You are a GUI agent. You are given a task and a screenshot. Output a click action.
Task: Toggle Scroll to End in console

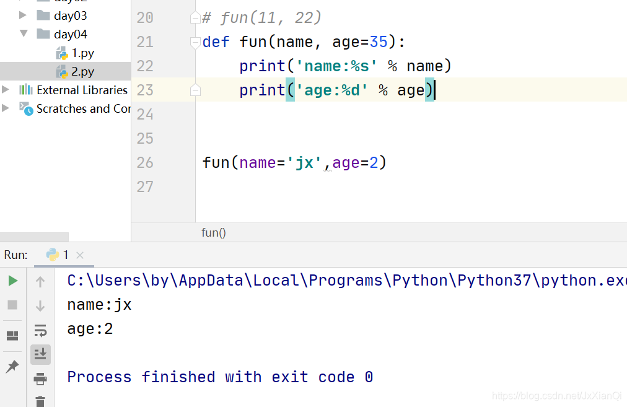40,354
